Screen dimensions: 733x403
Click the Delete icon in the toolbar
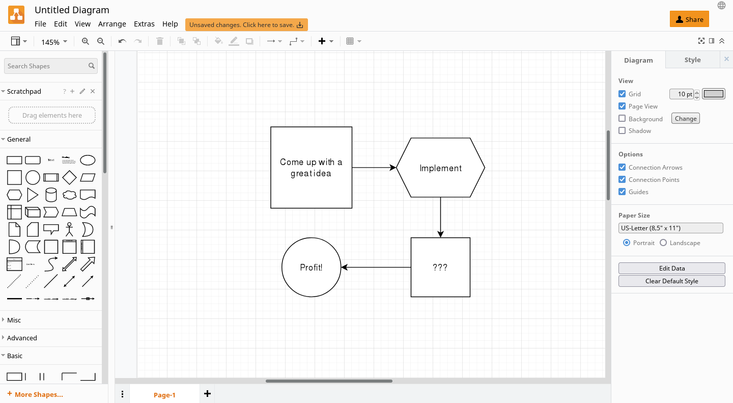[x=159, y=41]
